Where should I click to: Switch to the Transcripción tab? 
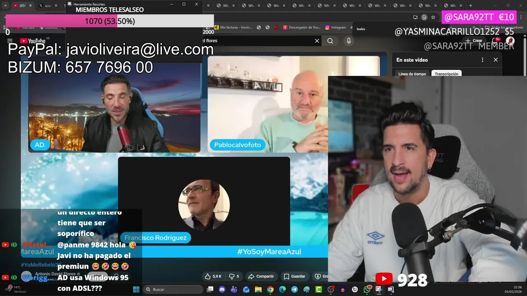coord(446,74)
